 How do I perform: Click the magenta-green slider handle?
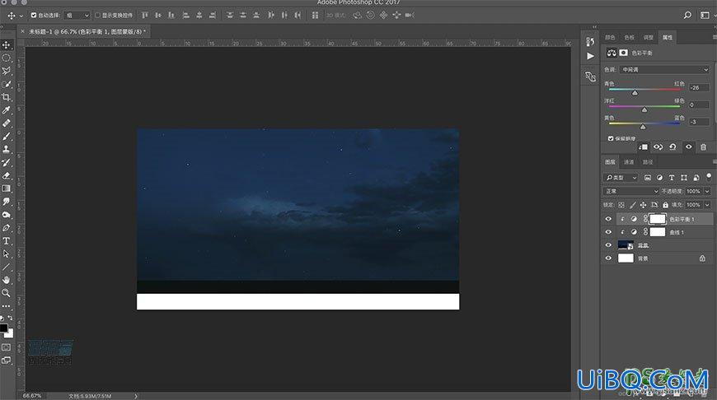pyautogui.click(x=644, y=109)
